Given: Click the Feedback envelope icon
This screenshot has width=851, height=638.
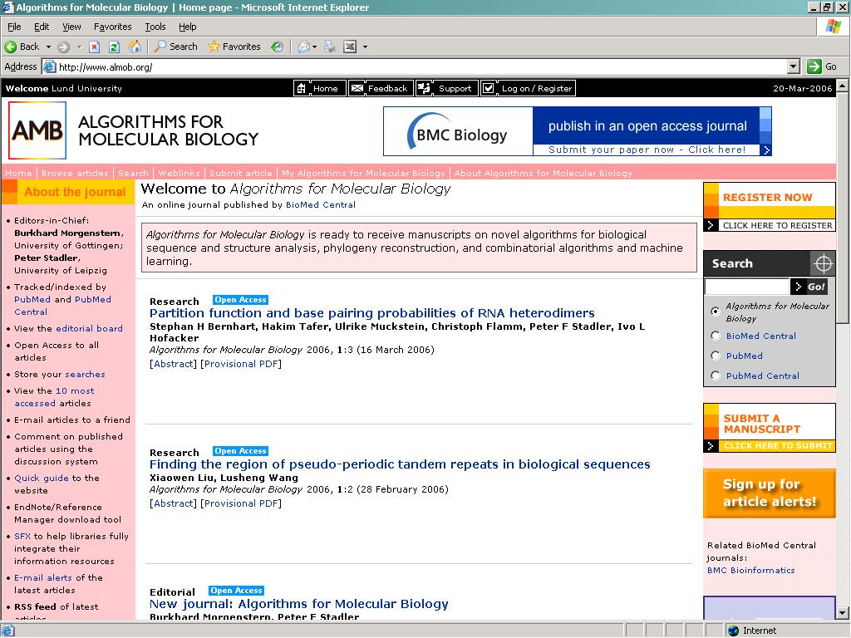Looking at the screenshot, I should pyautogui.click(x=357, y=88).
